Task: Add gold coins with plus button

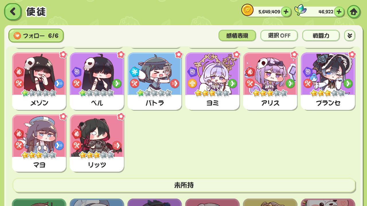Action: [x=286, y=12]
